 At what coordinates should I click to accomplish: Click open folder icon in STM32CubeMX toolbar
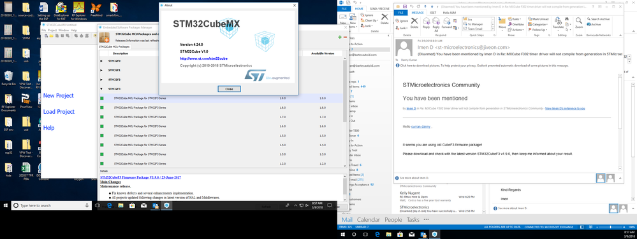[52, 36]
